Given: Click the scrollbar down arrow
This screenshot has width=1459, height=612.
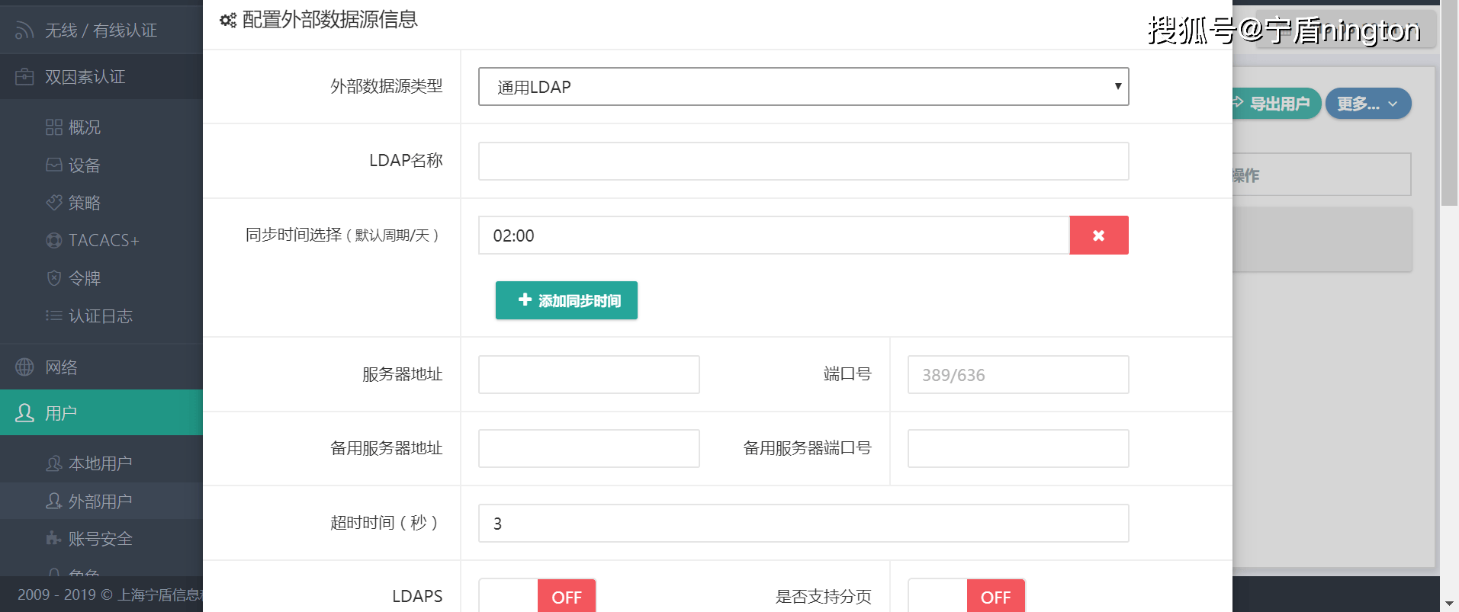Looking at the screenshot, I should (x=1449, y=603).
